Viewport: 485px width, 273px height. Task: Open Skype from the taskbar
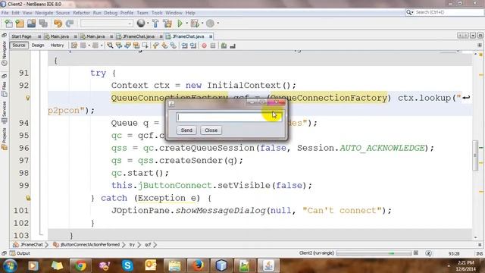click(127, 265)
